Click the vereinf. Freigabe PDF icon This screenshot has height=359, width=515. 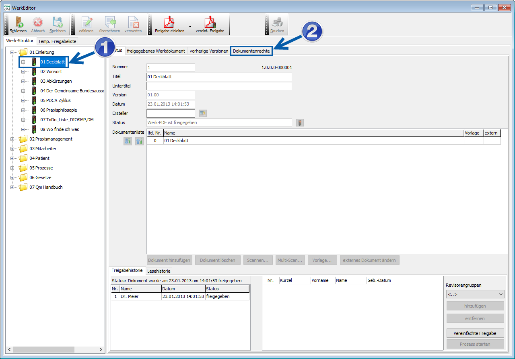210,22
